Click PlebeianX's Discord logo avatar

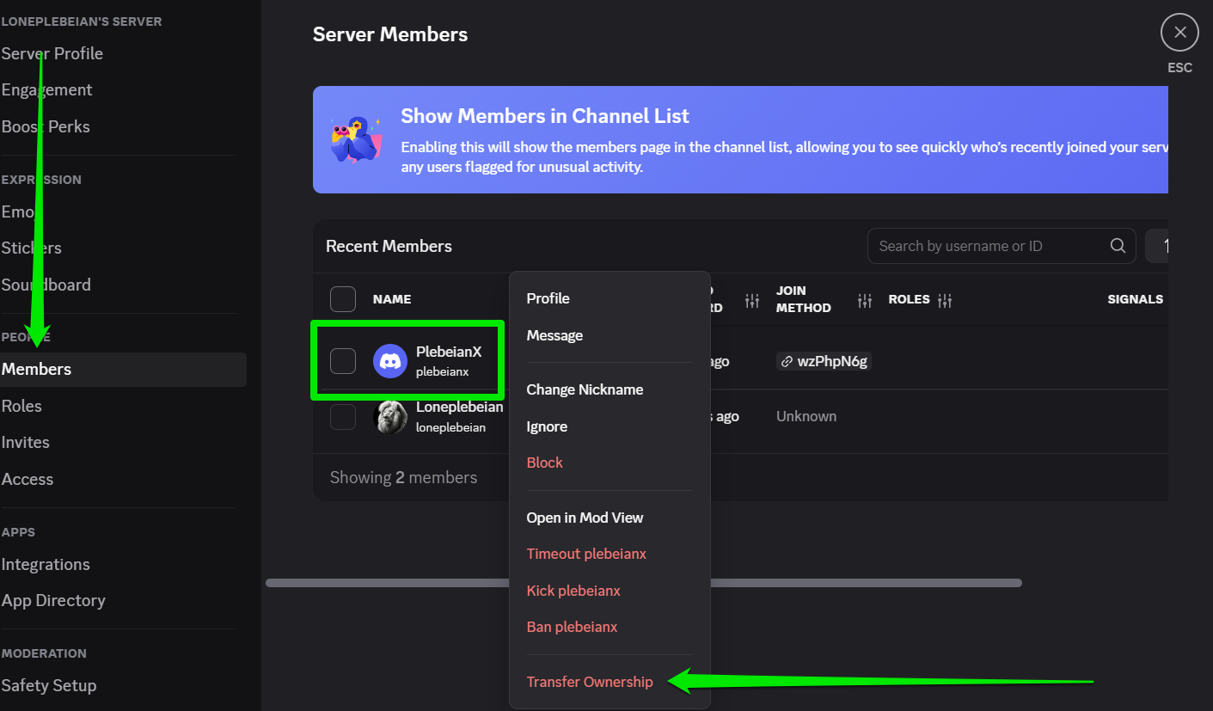390,361
